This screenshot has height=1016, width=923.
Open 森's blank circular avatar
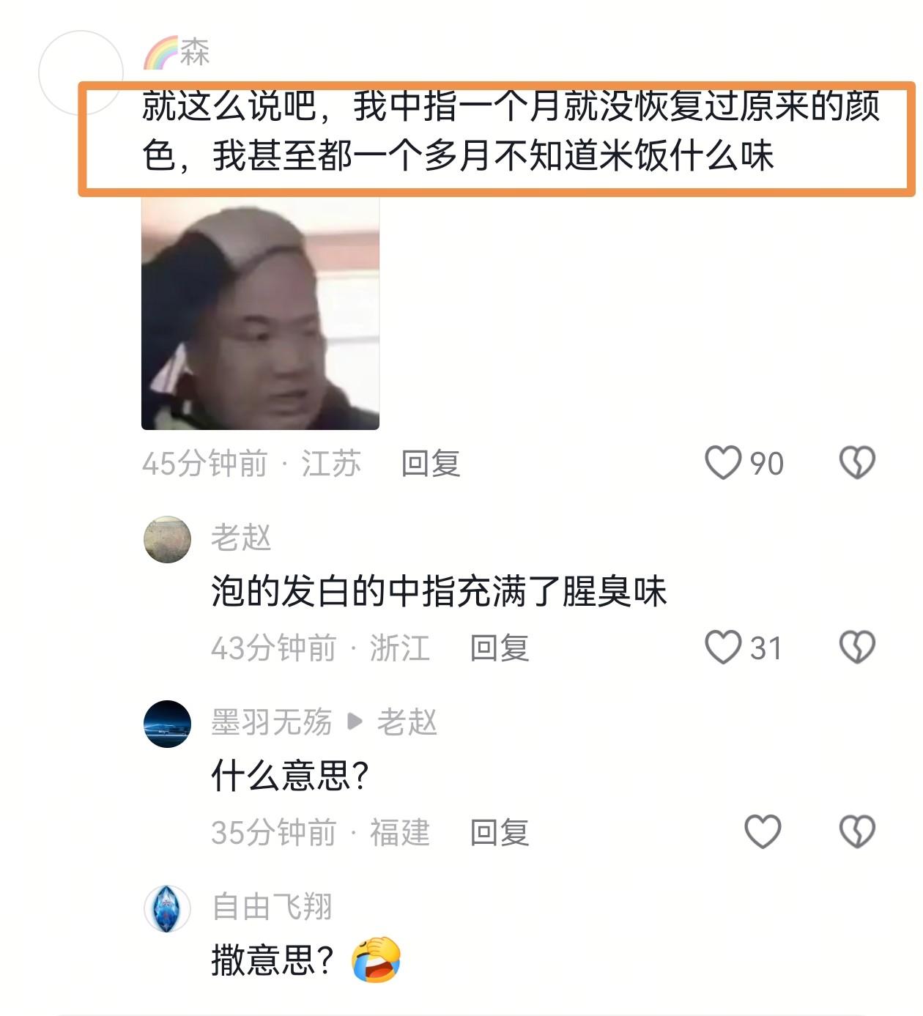click(x=81, y=73)
